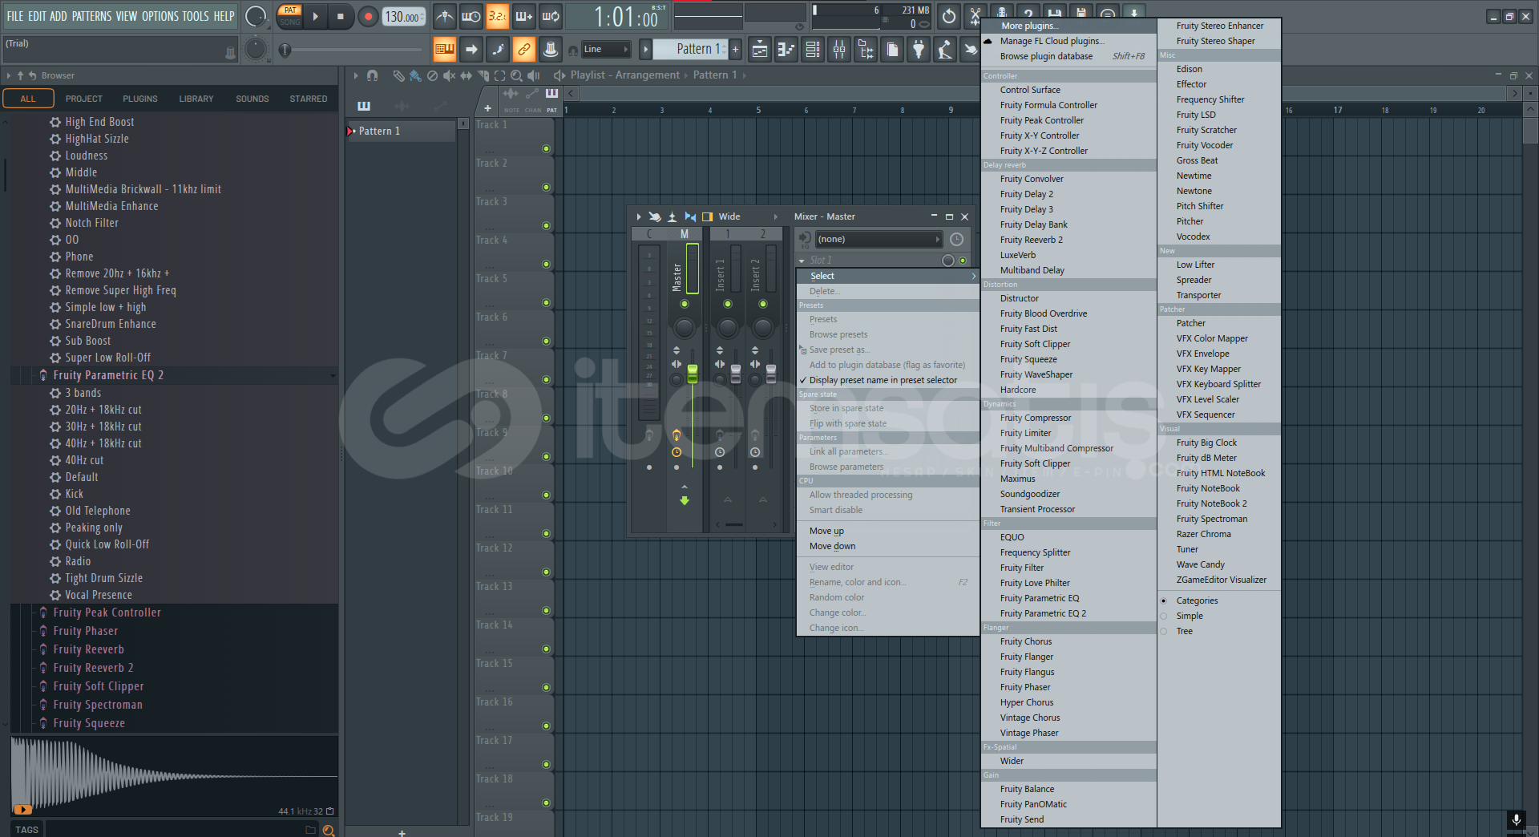This screenshot has height=837, width=1539.
Task: Select the Zoom tool in Playlist toolbar
Action: [x=516, y=75]
